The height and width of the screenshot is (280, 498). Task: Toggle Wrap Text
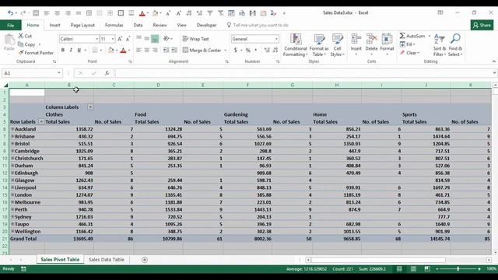(195, 39)
